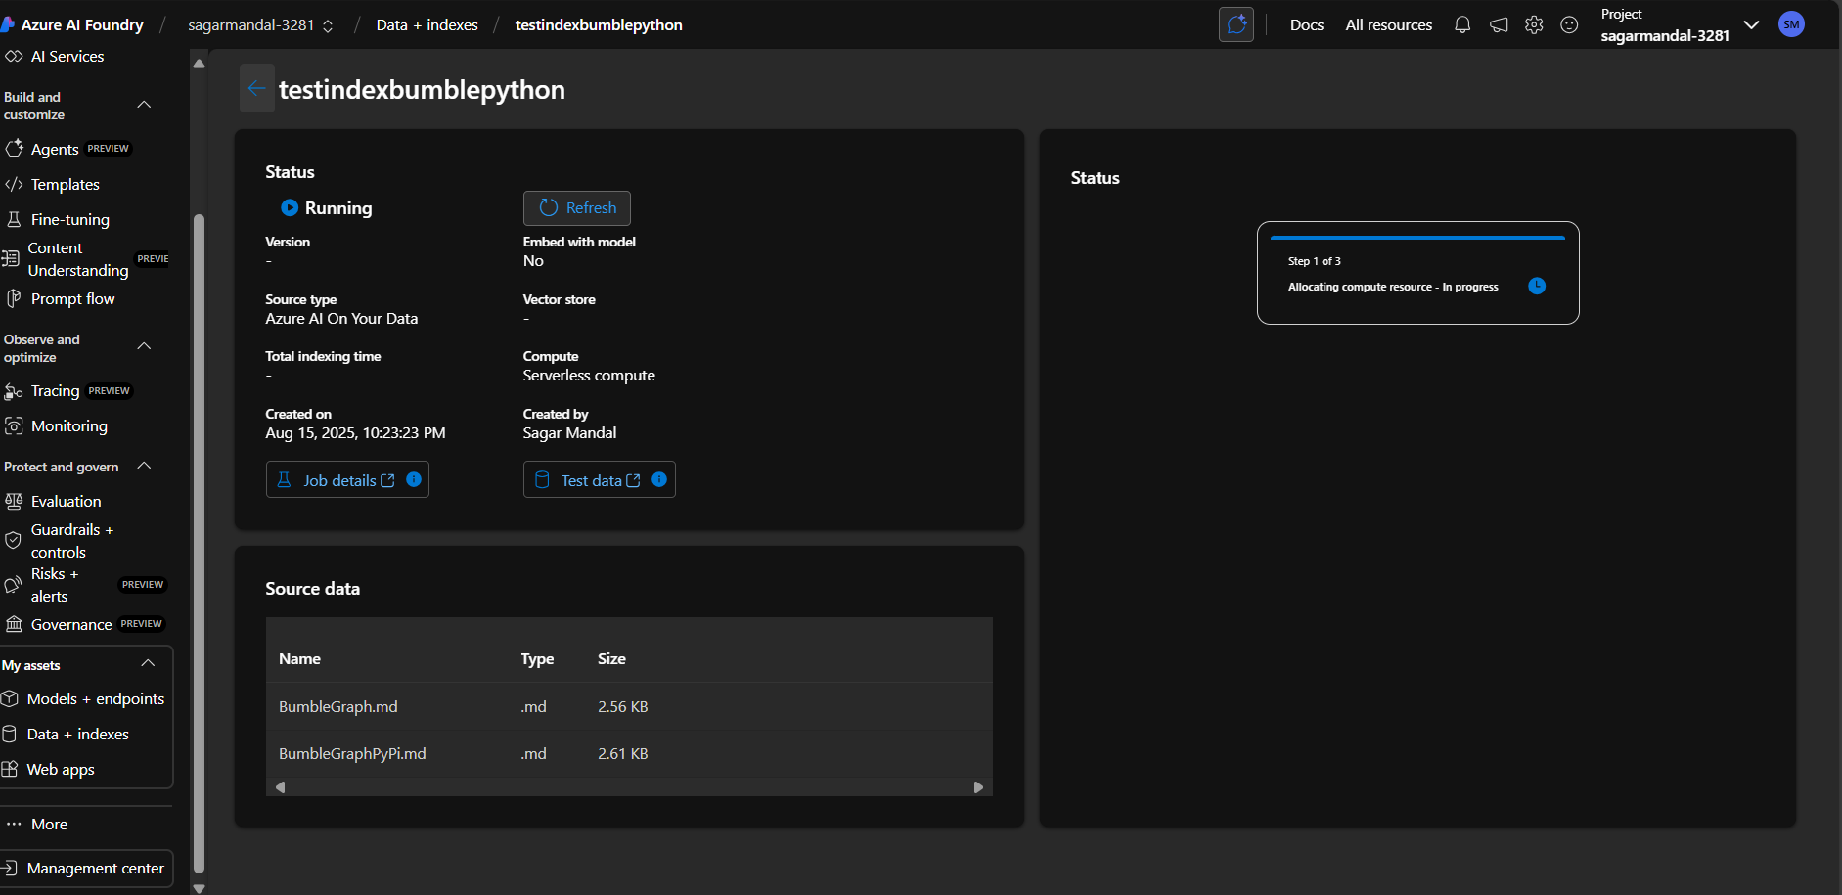The width and height of the screenshot is (1842, 895).
Task: Click the 2.61 KB size value
Action: pos(623,753)
